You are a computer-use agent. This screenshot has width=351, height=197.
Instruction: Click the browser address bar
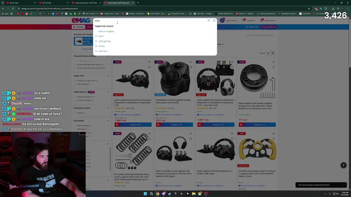[162, 8]
